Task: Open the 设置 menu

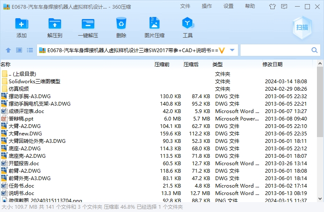Action: (x=228, y=6)
